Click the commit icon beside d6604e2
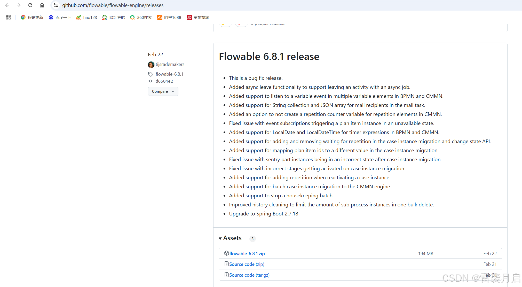 pyautogui.click(x=151, y=81)
